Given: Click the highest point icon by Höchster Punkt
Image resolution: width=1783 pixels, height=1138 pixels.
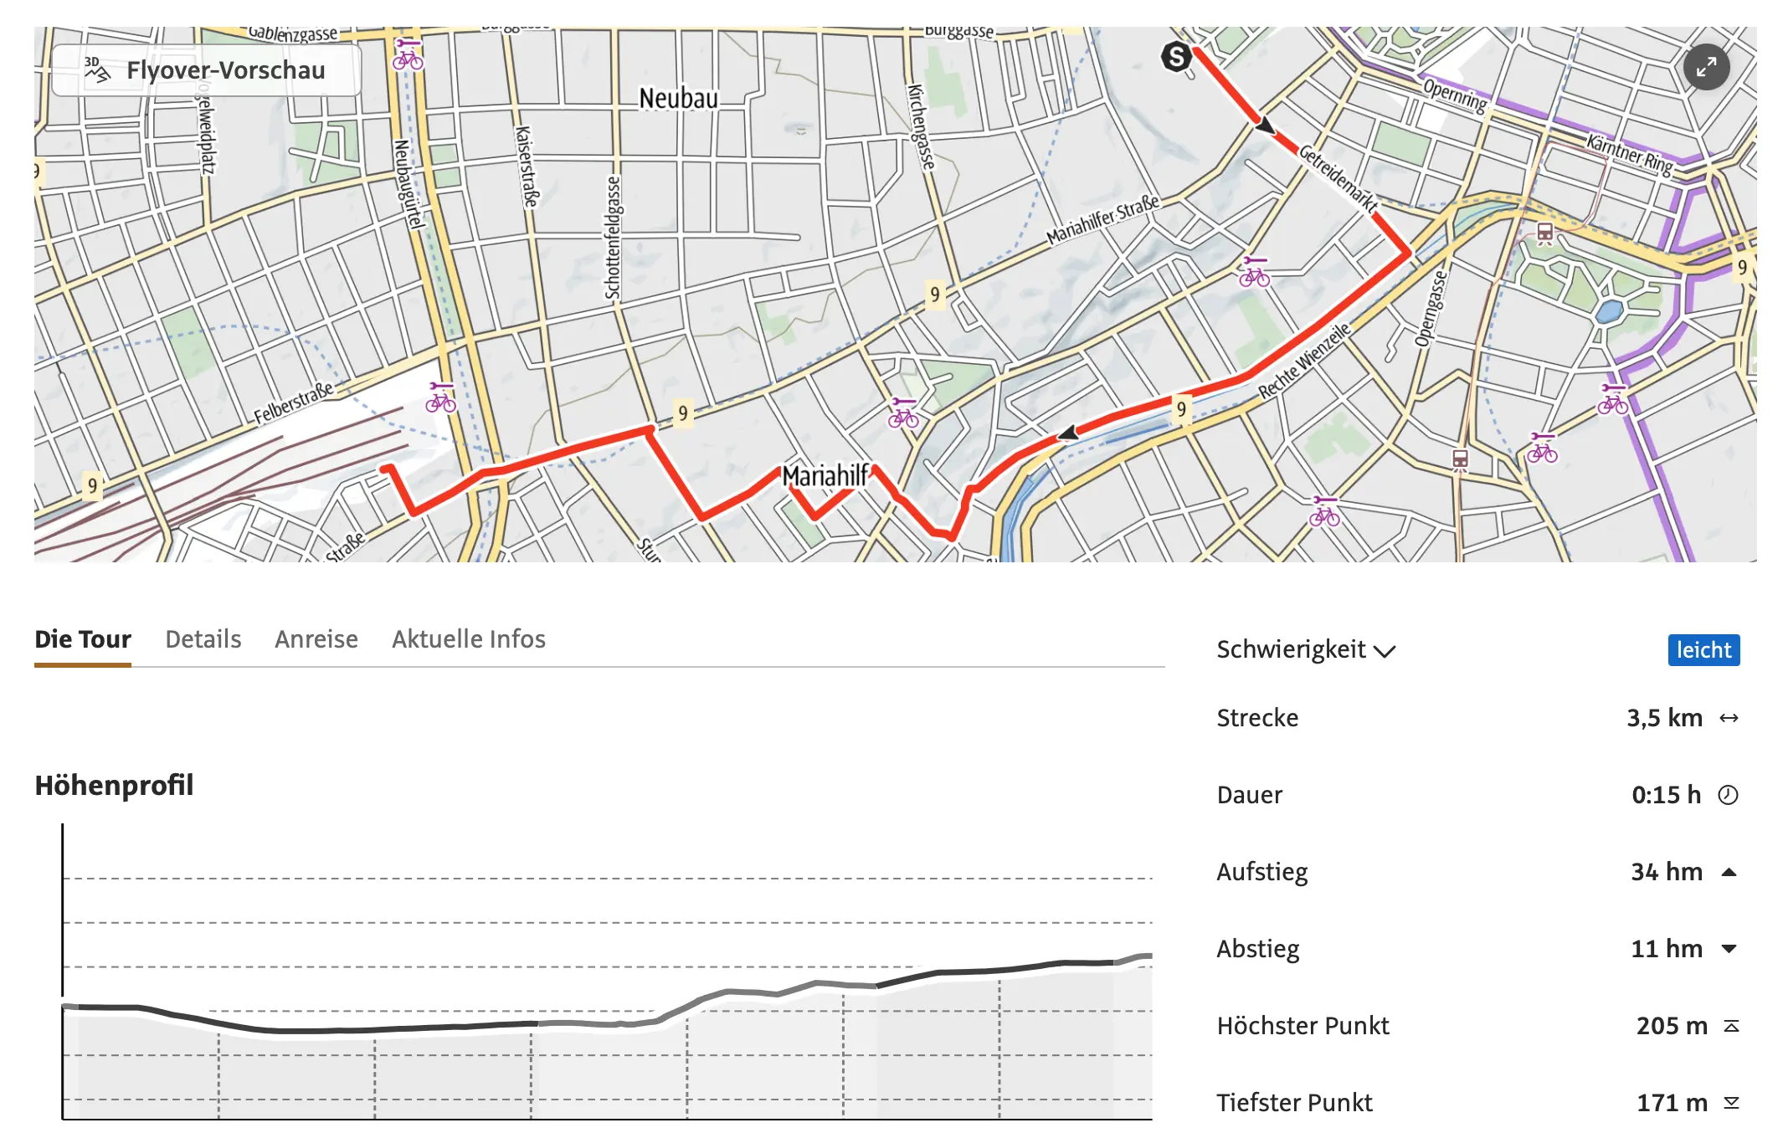Looking at the screenshot, I should (1731, 1026).
